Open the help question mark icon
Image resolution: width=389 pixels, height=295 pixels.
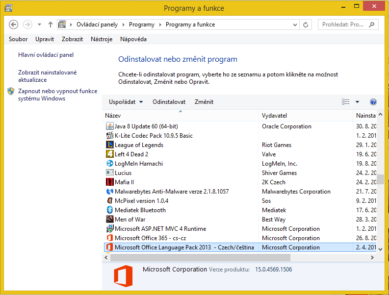pos(373,102)
